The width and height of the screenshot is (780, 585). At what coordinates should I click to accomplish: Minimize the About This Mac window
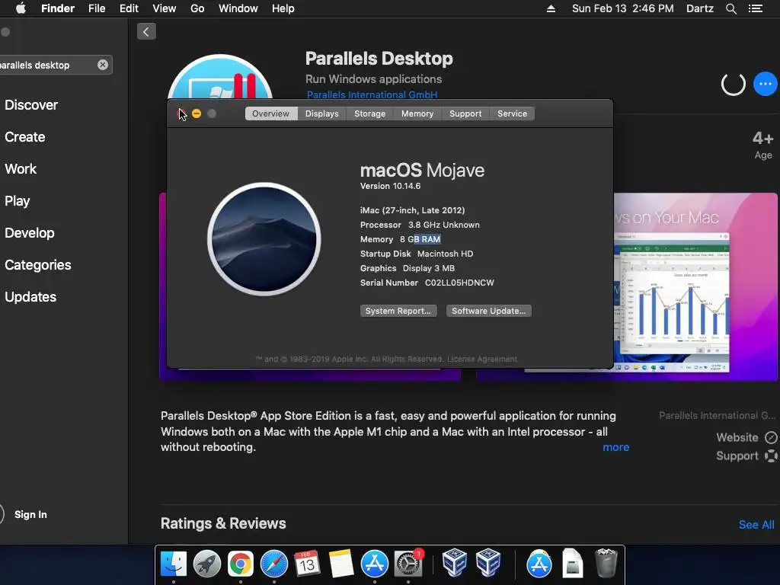(x=197, y=113)
